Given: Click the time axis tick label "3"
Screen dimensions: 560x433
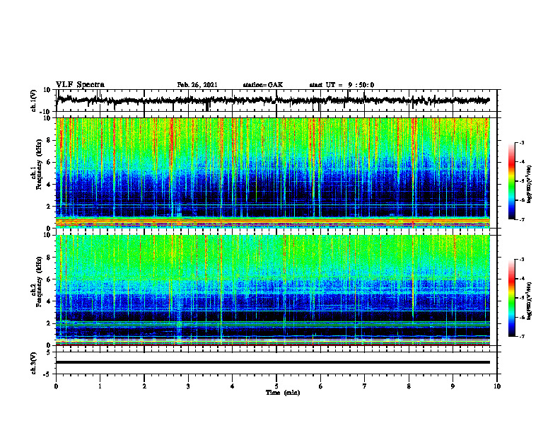Looking at the screenshot, I should click(x=188, y=386).
